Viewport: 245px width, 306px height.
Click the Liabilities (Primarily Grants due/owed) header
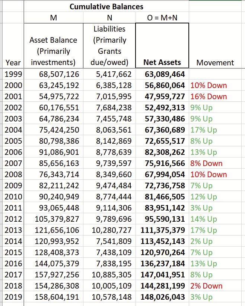(x=109, y=45)
